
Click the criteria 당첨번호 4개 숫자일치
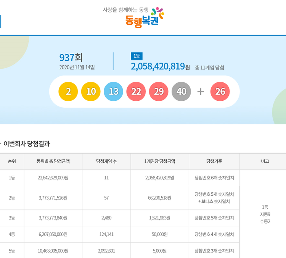coord(214,234)
